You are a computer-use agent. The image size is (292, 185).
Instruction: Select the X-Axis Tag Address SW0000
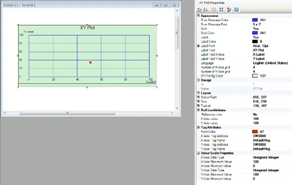(x=260, y=136)
